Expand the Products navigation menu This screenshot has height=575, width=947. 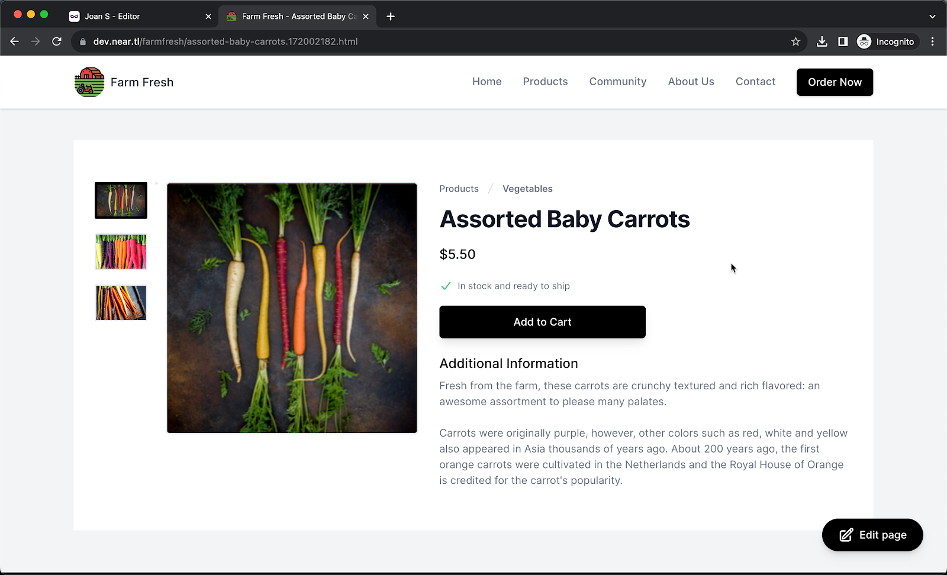click(x=545, y=82)
